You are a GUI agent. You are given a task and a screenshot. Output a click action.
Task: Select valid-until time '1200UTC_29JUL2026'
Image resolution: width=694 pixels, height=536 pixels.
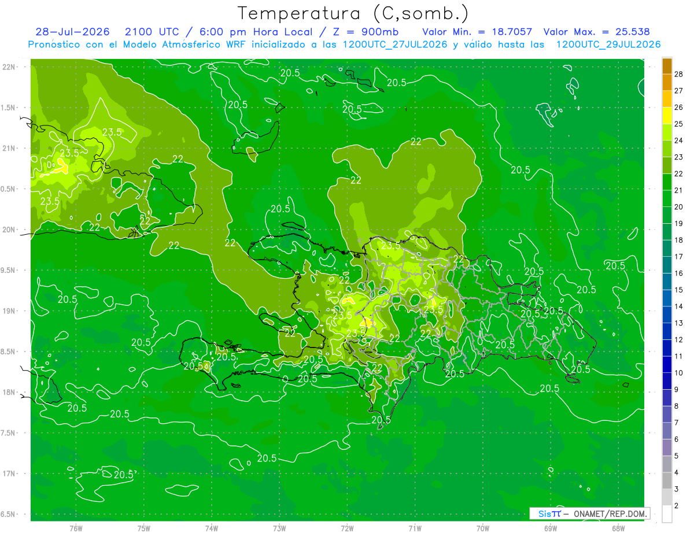pyautogui.click(x=608, y=45)
